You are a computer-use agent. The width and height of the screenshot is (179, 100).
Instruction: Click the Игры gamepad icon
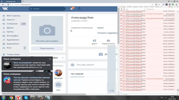[4, 48]
